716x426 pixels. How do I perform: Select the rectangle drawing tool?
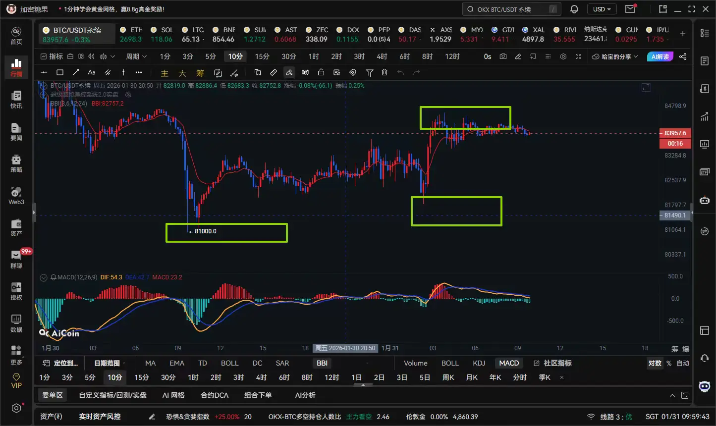coord(60,72)
